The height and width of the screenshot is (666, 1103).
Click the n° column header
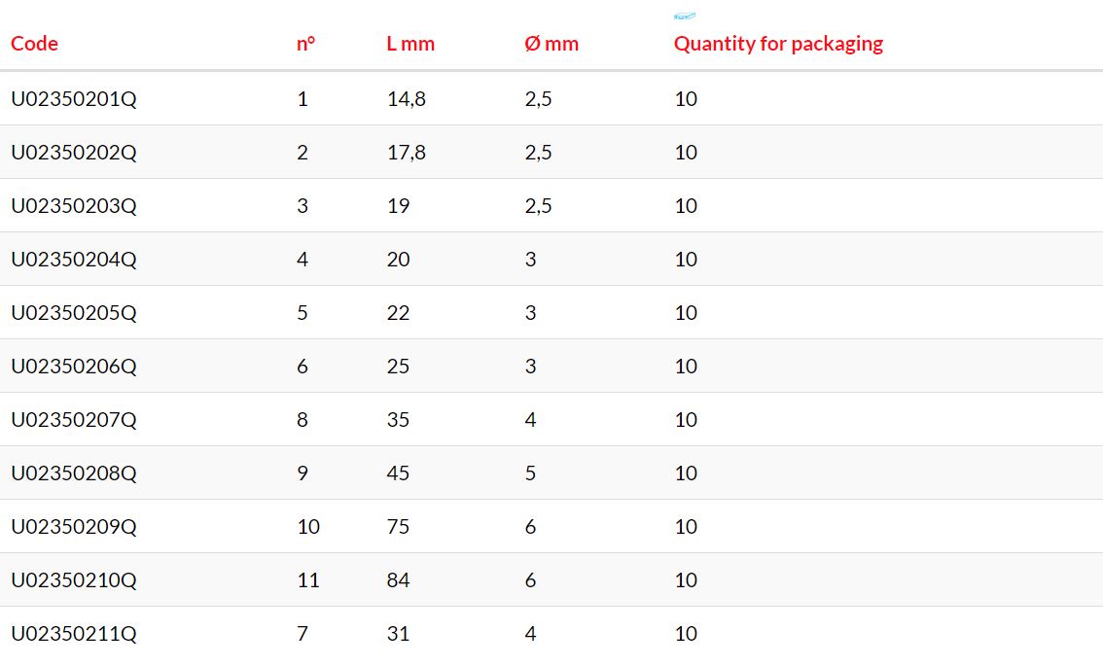[305, 44]
